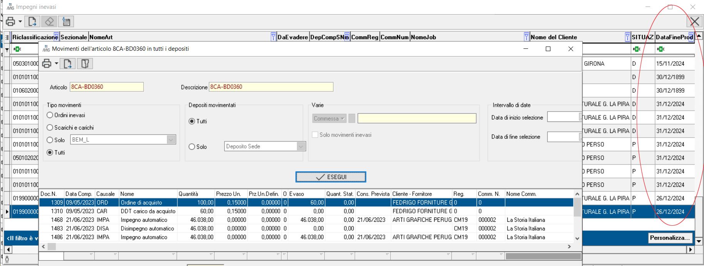Click the filter funnel on Nome del Cliente column
Viewport: 704px width, 266px height.
coord(627,37)
